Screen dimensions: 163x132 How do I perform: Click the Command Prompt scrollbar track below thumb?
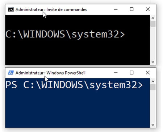pyautogui.click(x=153, y=43)
